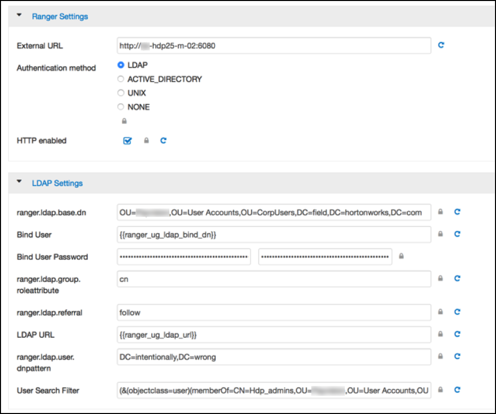Click the lock icon for Bind User Password
The width and height of the screenshot is (496, 414).
(401, 257)
